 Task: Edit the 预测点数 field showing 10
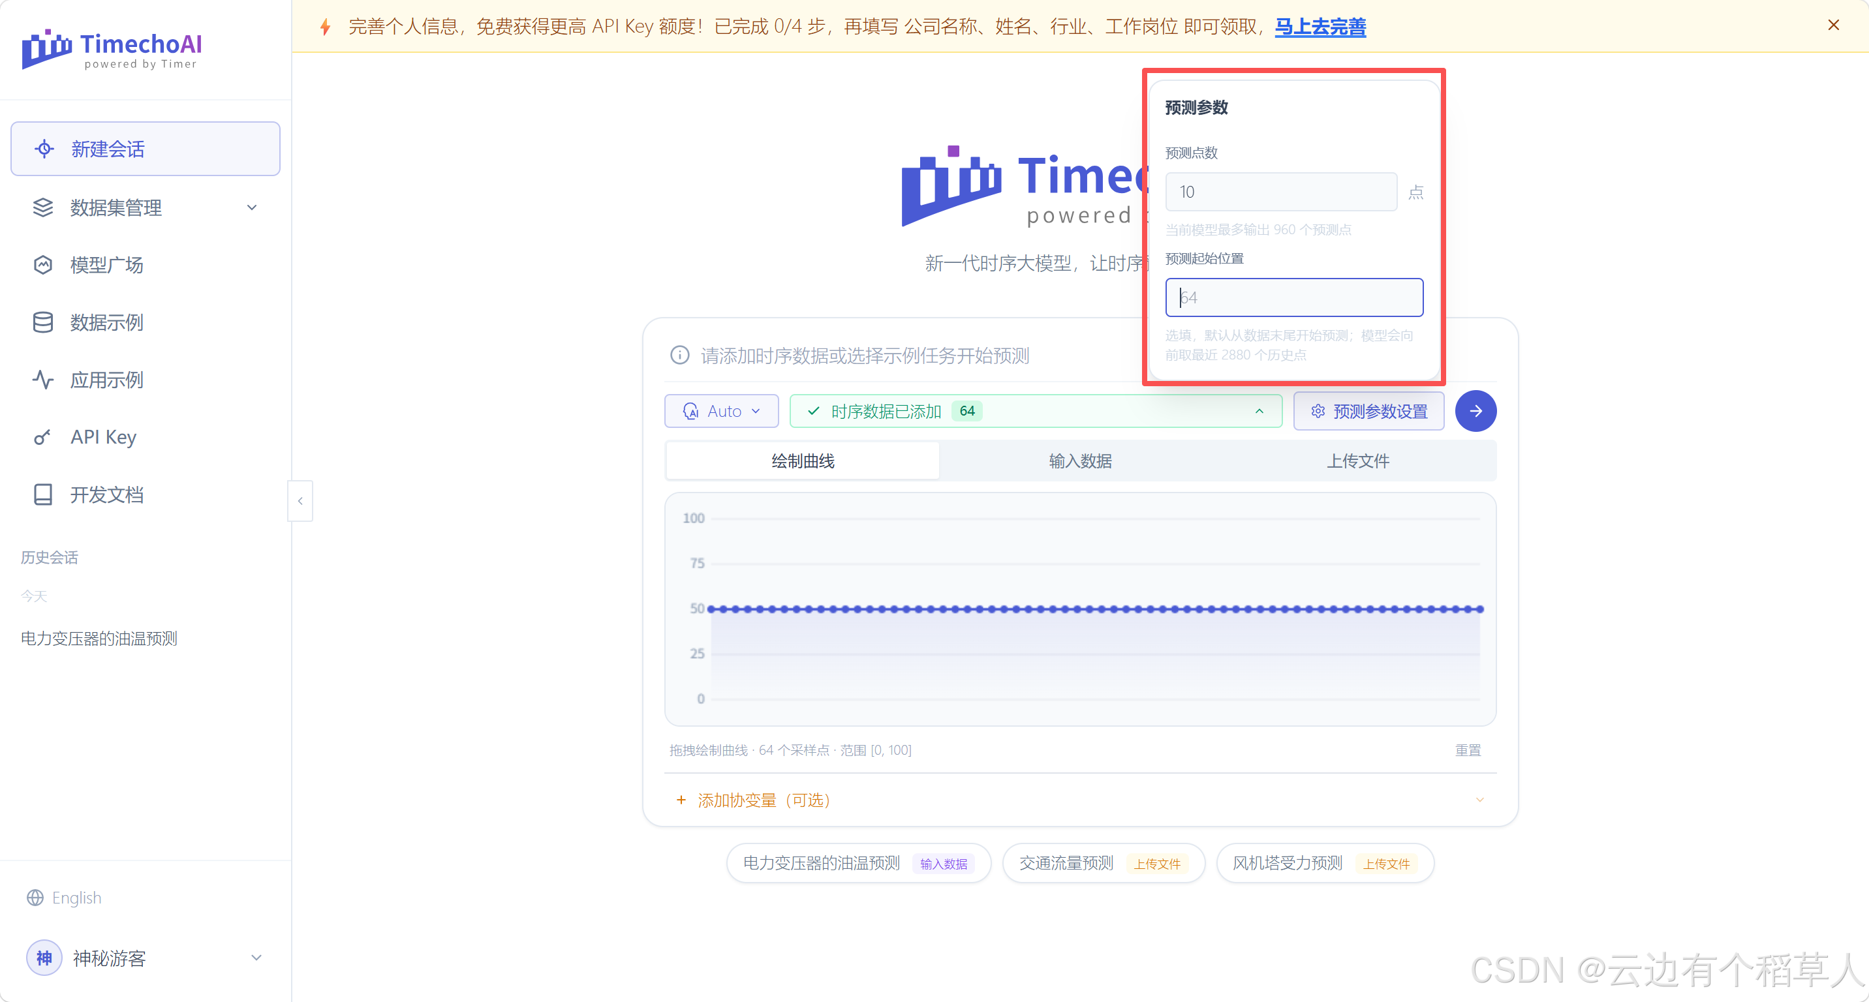pos(1281,192)
